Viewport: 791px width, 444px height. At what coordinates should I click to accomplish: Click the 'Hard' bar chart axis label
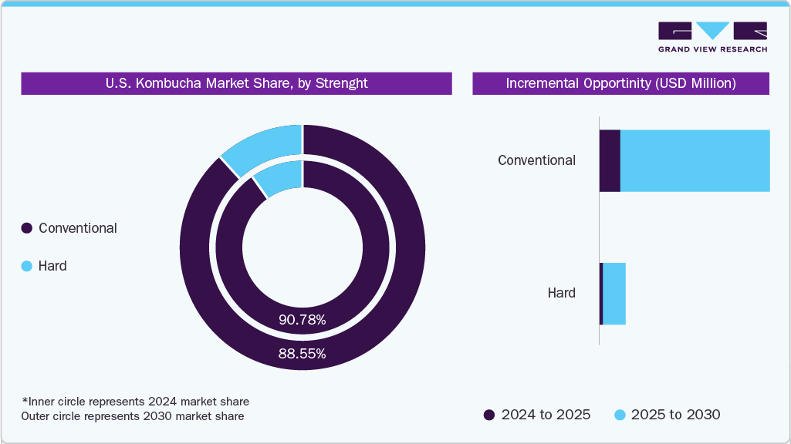tap(561, 293)
